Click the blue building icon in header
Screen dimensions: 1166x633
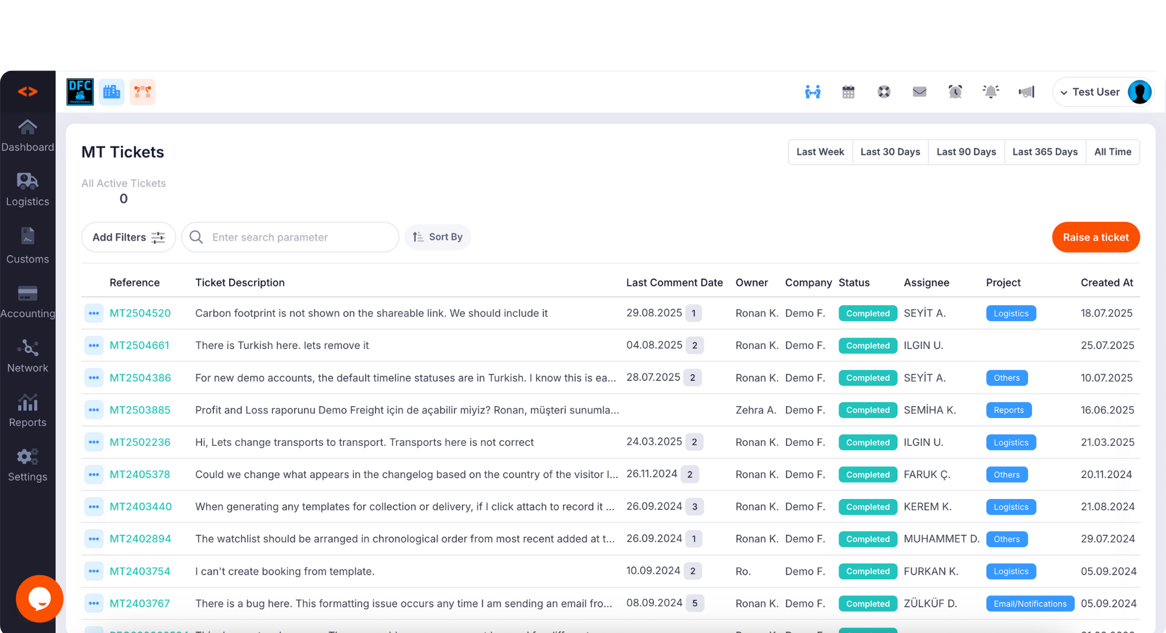pyautogui.click(x=112, y=92)
